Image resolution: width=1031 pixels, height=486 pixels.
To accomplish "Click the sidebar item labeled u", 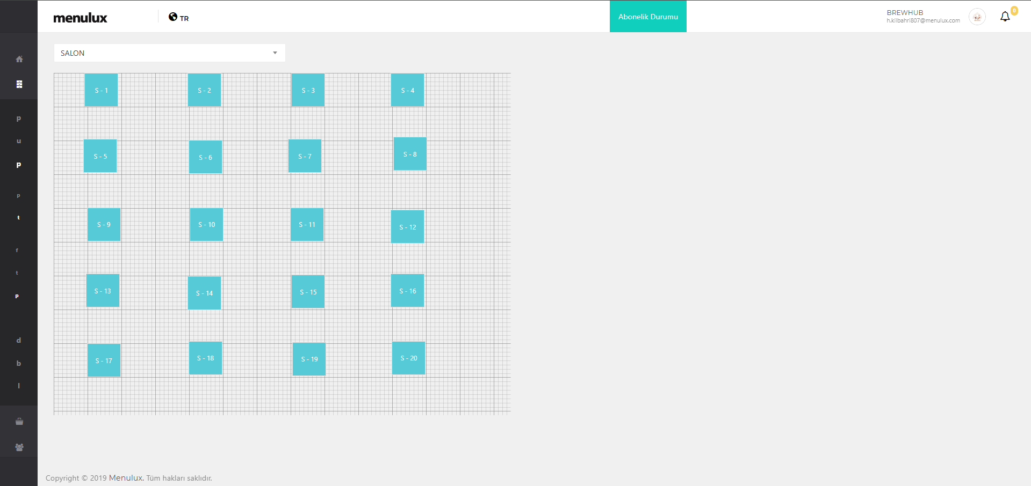I will (19, 141).
